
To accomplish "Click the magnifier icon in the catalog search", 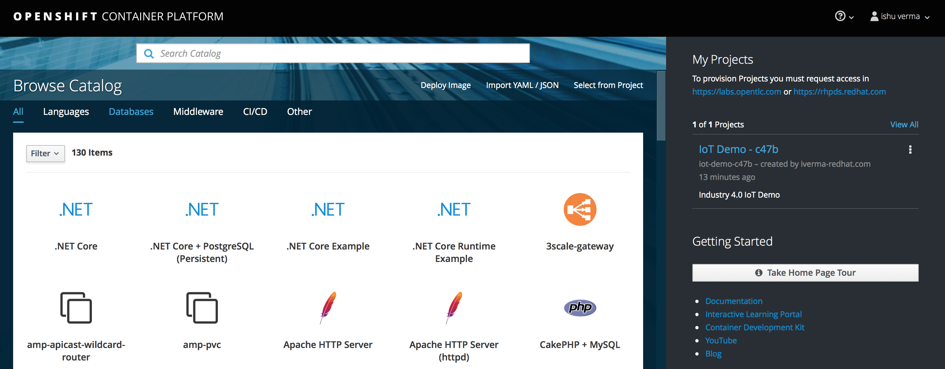I will coord(149,54).
